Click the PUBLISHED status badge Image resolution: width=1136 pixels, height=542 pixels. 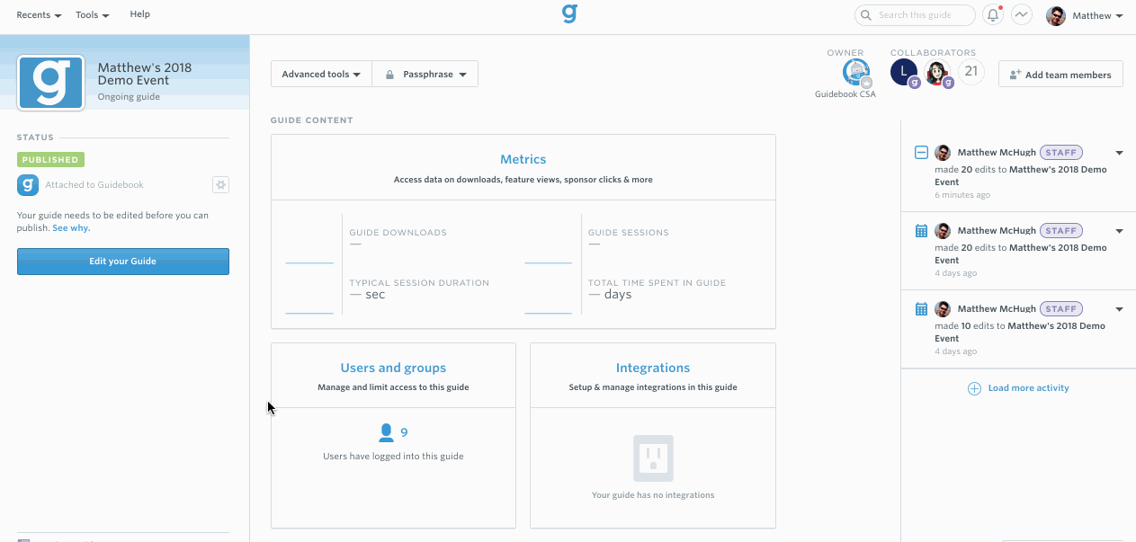tap(50, 160)
